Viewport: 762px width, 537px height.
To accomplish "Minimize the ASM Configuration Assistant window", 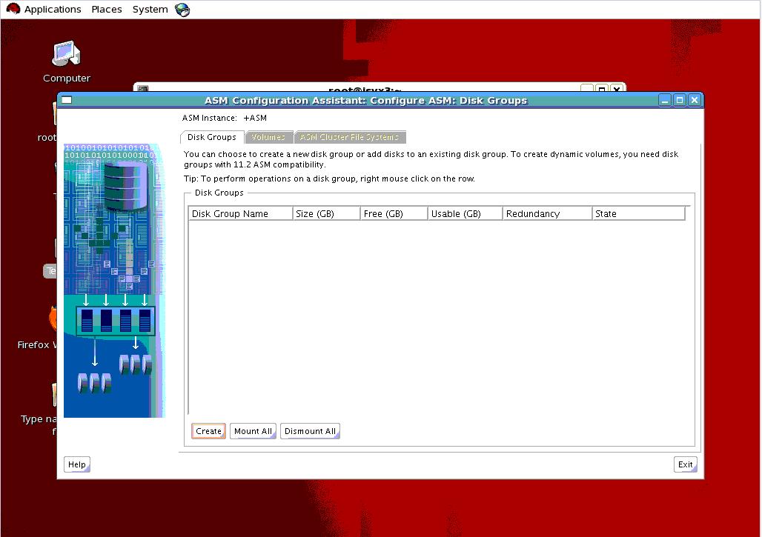I will 664,100.
